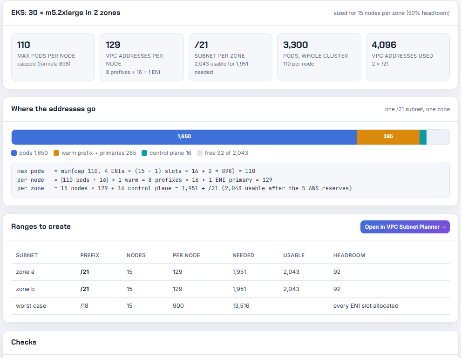461x358 pixels.
Task: Click the 'zone b' row label
Action: (x=25, y=289)
